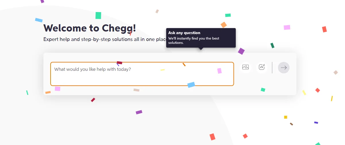Click the "We'll instantly find you the best solutions" text
Screen dimensions: 345x145
pos(194,40)
